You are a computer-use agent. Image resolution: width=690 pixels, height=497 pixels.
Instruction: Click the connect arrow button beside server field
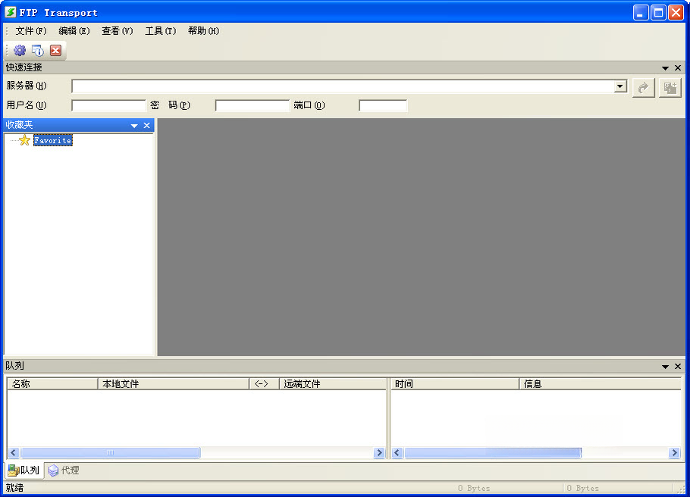point(643,88)
